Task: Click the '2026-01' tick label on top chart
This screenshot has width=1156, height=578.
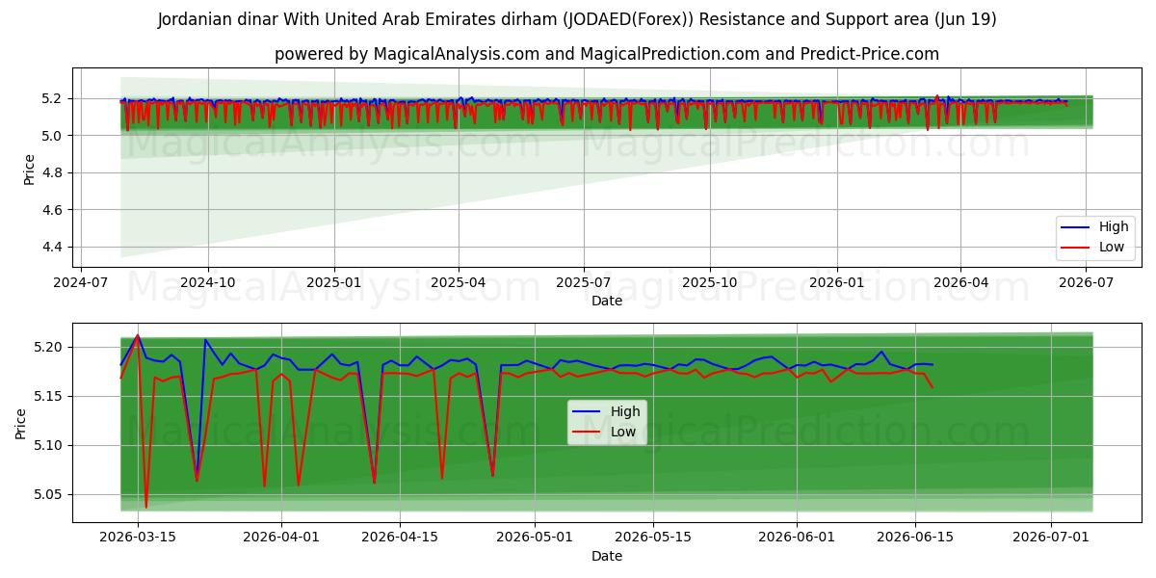Action: [836, 283]
